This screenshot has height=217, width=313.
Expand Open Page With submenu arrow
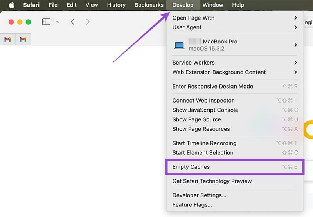(296, 18)
